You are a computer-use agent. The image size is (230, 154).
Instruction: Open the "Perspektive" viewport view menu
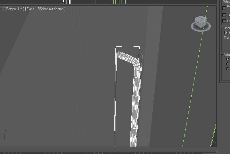(14, 9)
